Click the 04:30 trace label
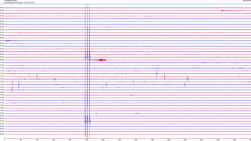Image resolution: width=251 pixels, height=141 pixels. [2, 32]
